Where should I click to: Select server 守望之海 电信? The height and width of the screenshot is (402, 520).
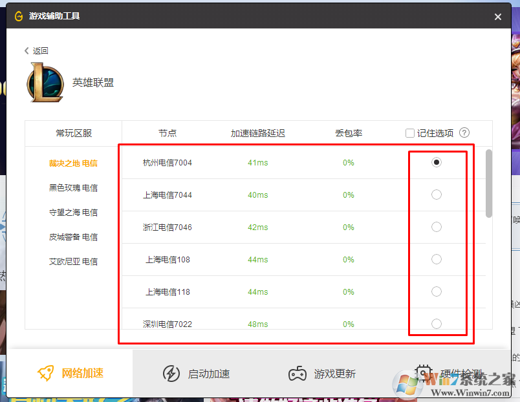coord(73,213)
